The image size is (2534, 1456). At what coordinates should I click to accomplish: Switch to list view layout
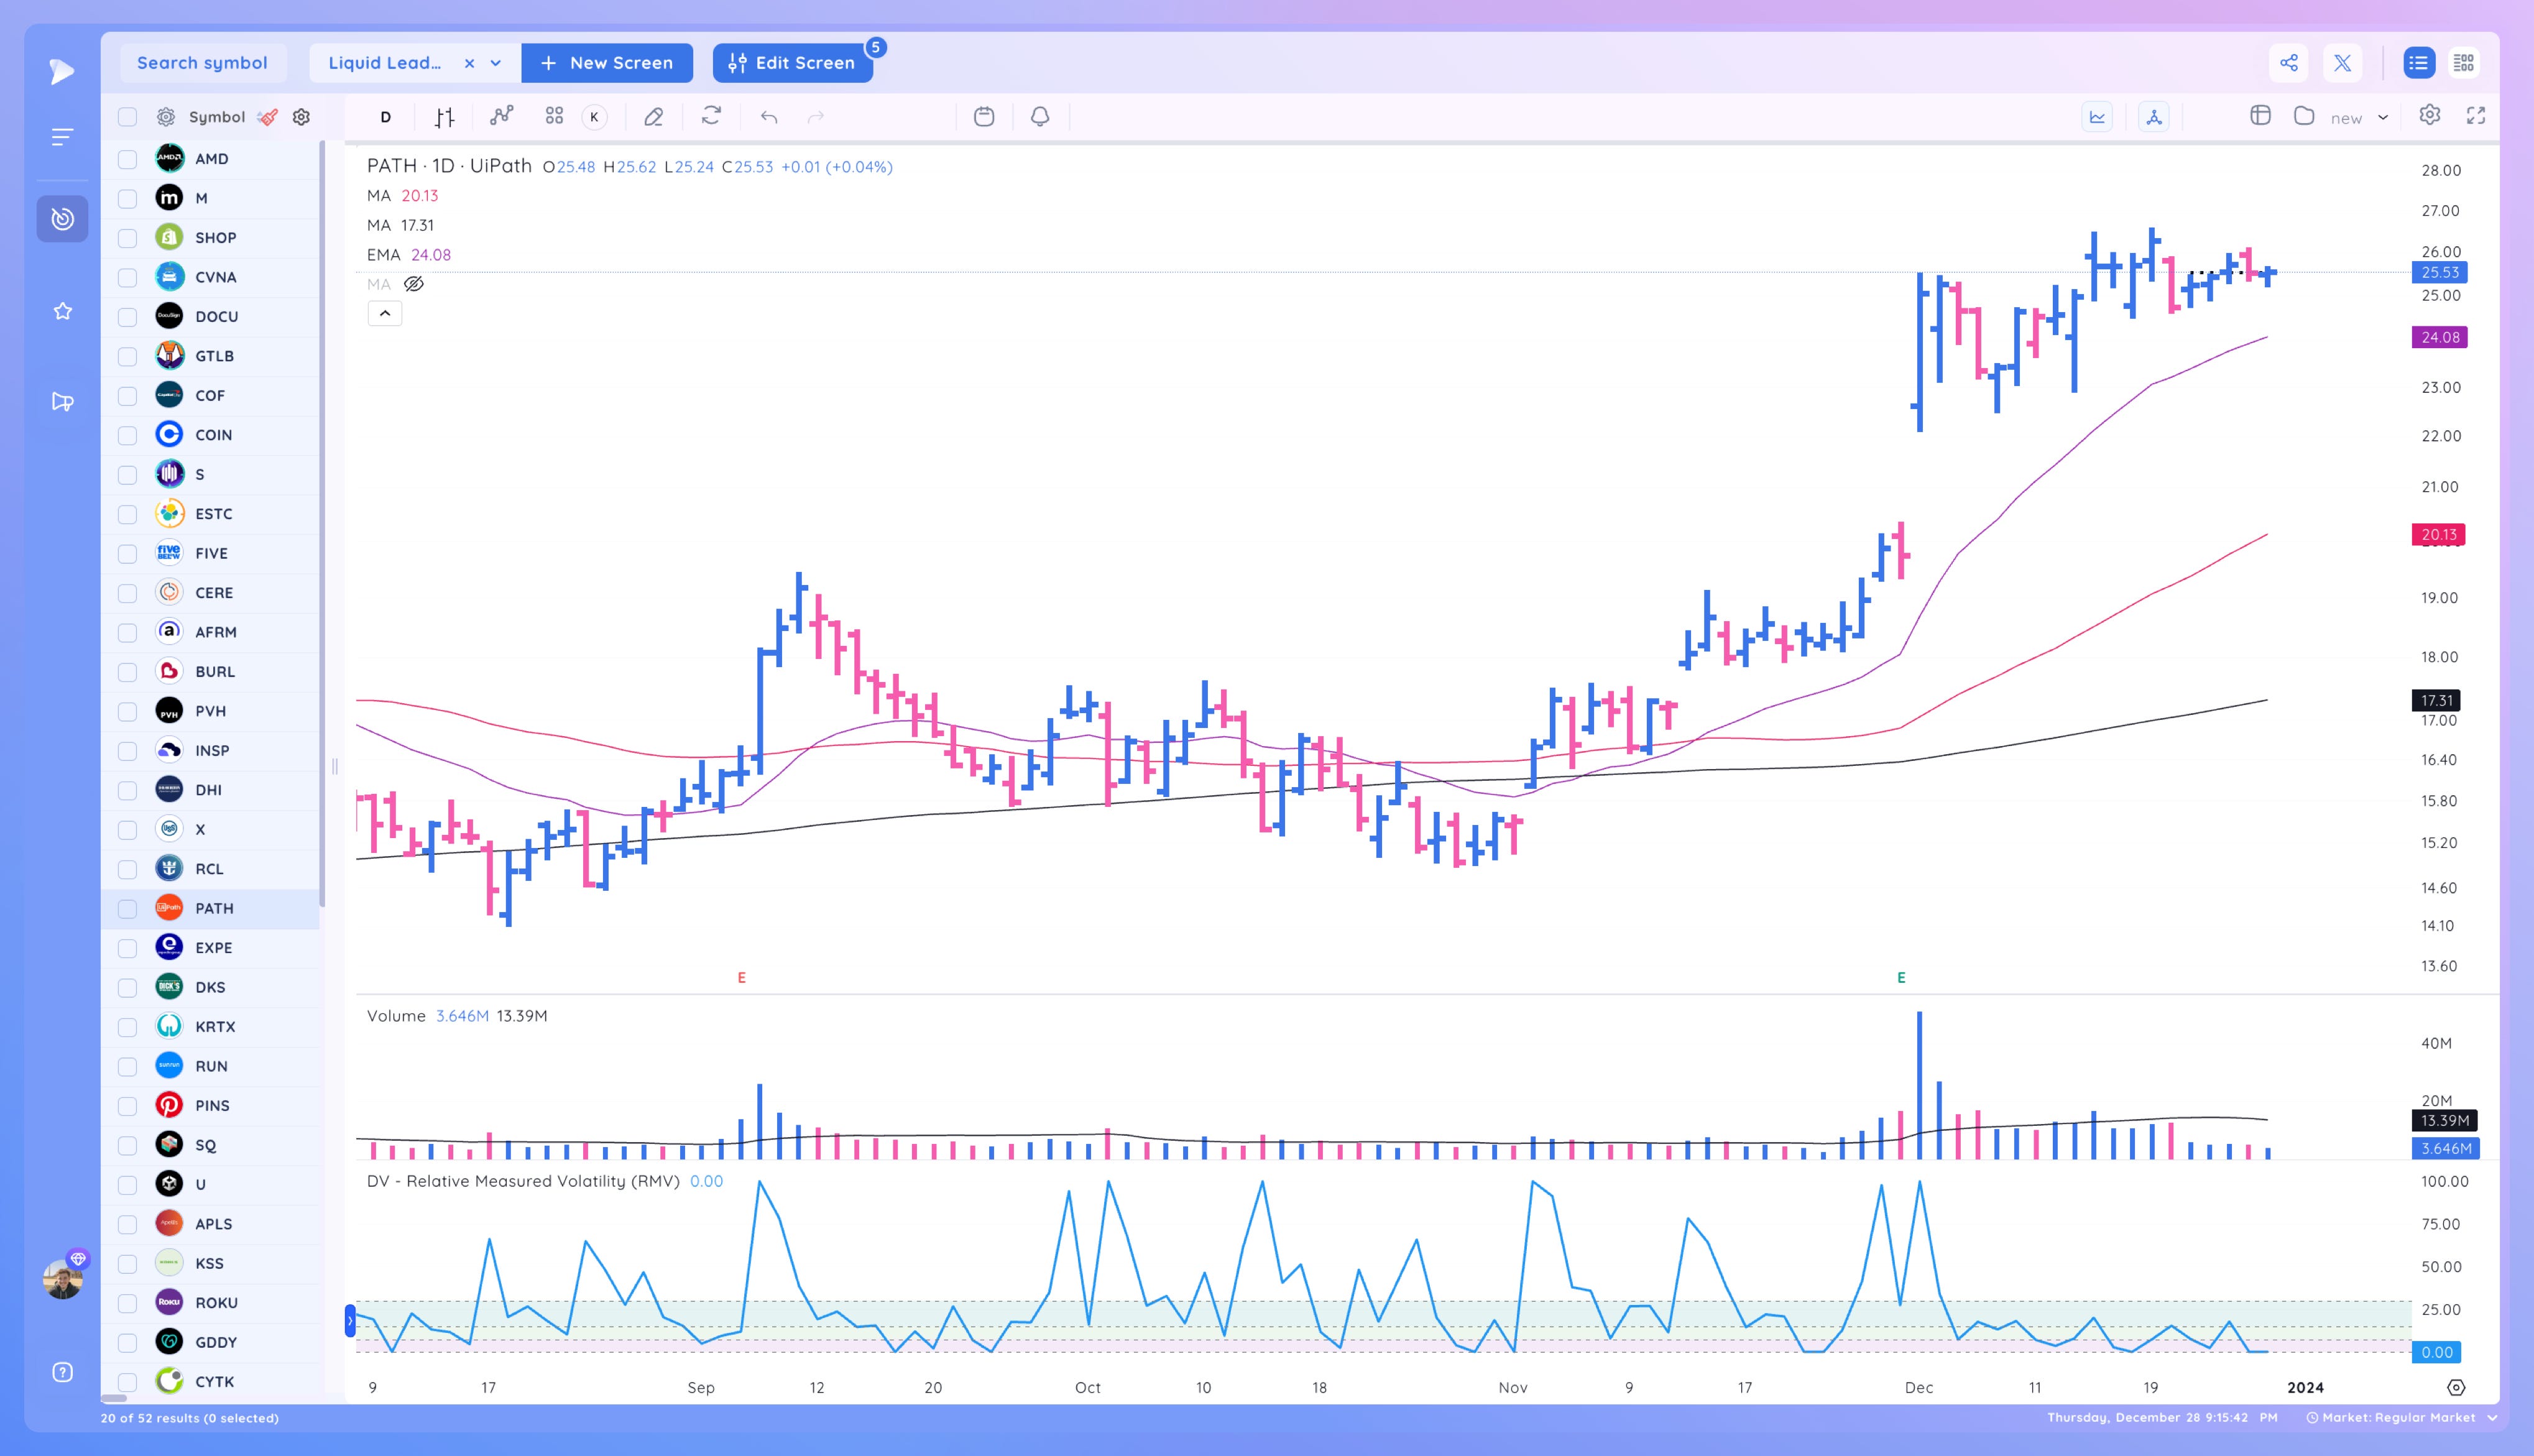pos(2418,63)
